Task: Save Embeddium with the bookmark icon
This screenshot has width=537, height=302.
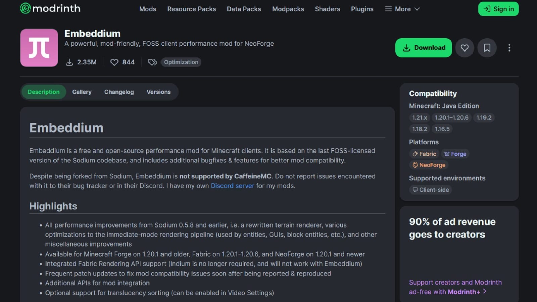Action: [487, 48]
